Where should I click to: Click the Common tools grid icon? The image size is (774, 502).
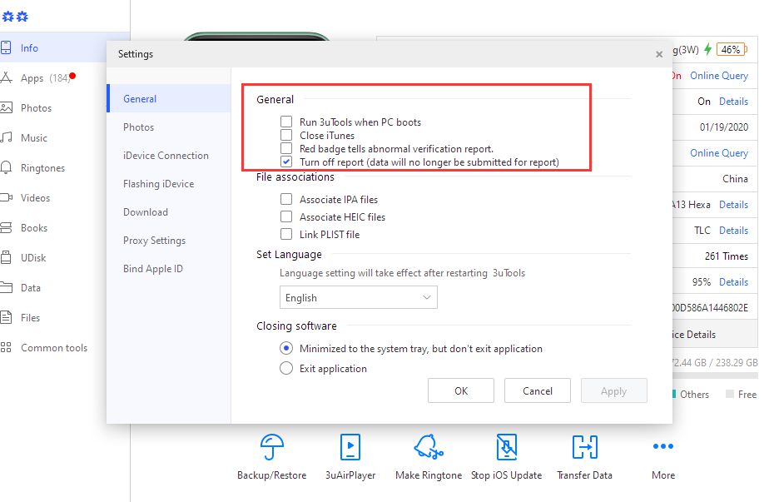tap(6, 347)
